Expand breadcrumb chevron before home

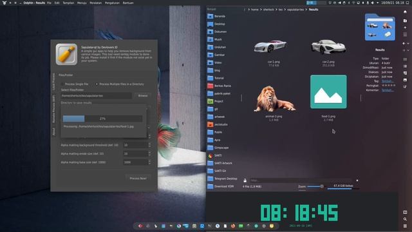point(248,10)
